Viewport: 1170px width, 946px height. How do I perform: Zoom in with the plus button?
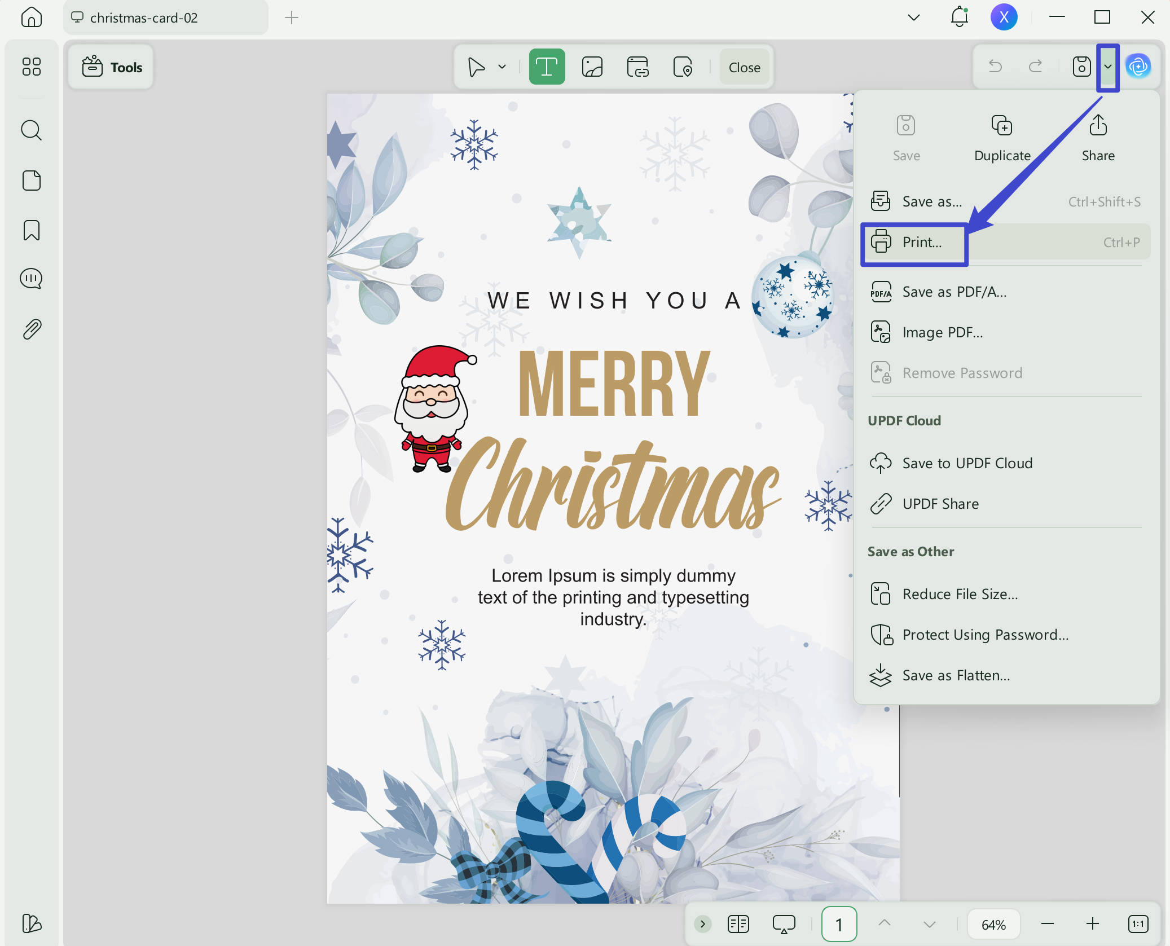pos(1093,923)
